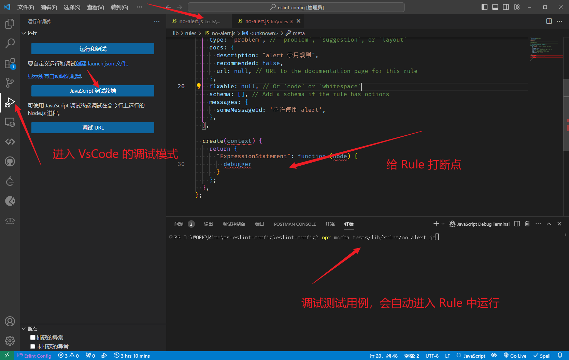Click JavaScript 调试终端 button
Viewport: 569px width, 360px height.
pyautogui.click(x=93, y=91)
